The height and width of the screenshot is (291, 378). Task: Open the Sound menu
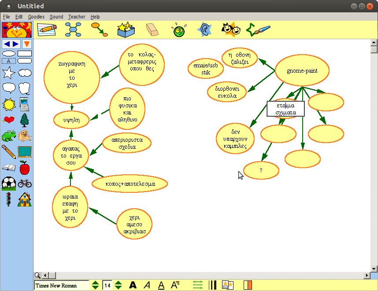(x=56, y=17)
